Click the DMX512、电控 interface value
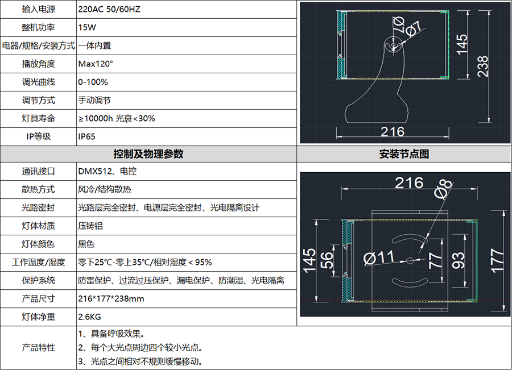Screen dimensions: 512x370 (x=107, y=172)
